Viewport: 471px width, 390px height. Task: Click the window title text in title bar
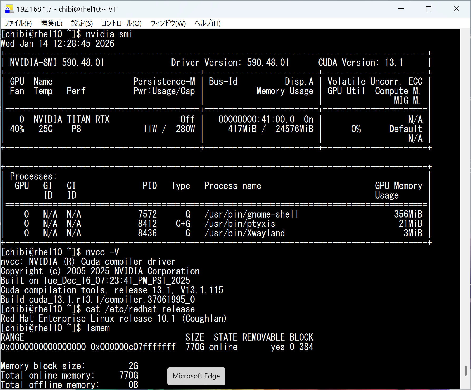coord(67,9)
